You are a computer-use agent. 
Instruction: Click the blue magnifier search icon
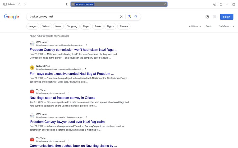tap(136, 17)
